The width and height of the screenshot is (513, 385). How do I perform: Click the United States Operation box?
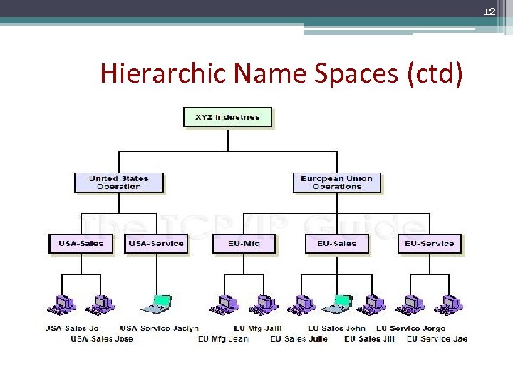click(x=119, y=183)
